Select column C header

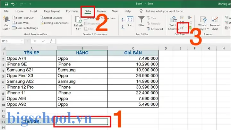pos(133,48)
